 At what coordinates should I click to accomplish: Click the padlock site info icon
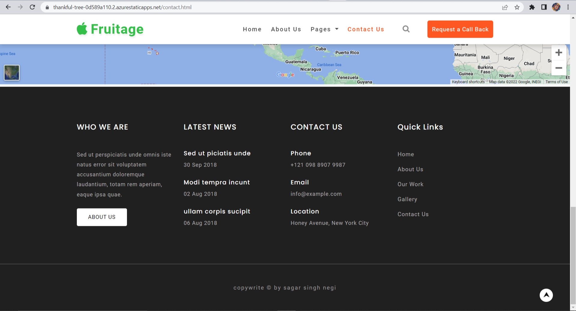pos(47,7)
